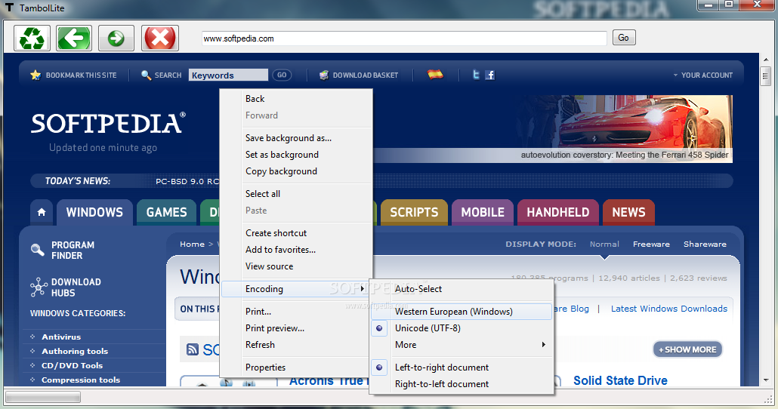Select Right-to-left document option
Screen dimensions: 778x409
[x=462, y=384]
